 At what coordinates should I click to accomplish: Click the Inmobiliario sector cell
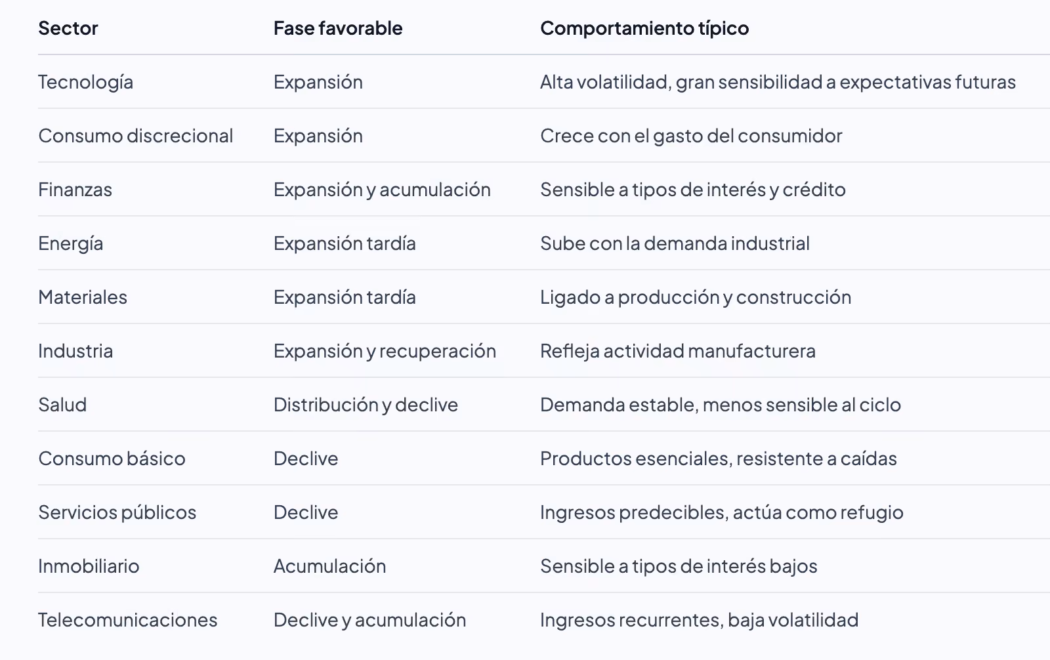tap(89, 566)
